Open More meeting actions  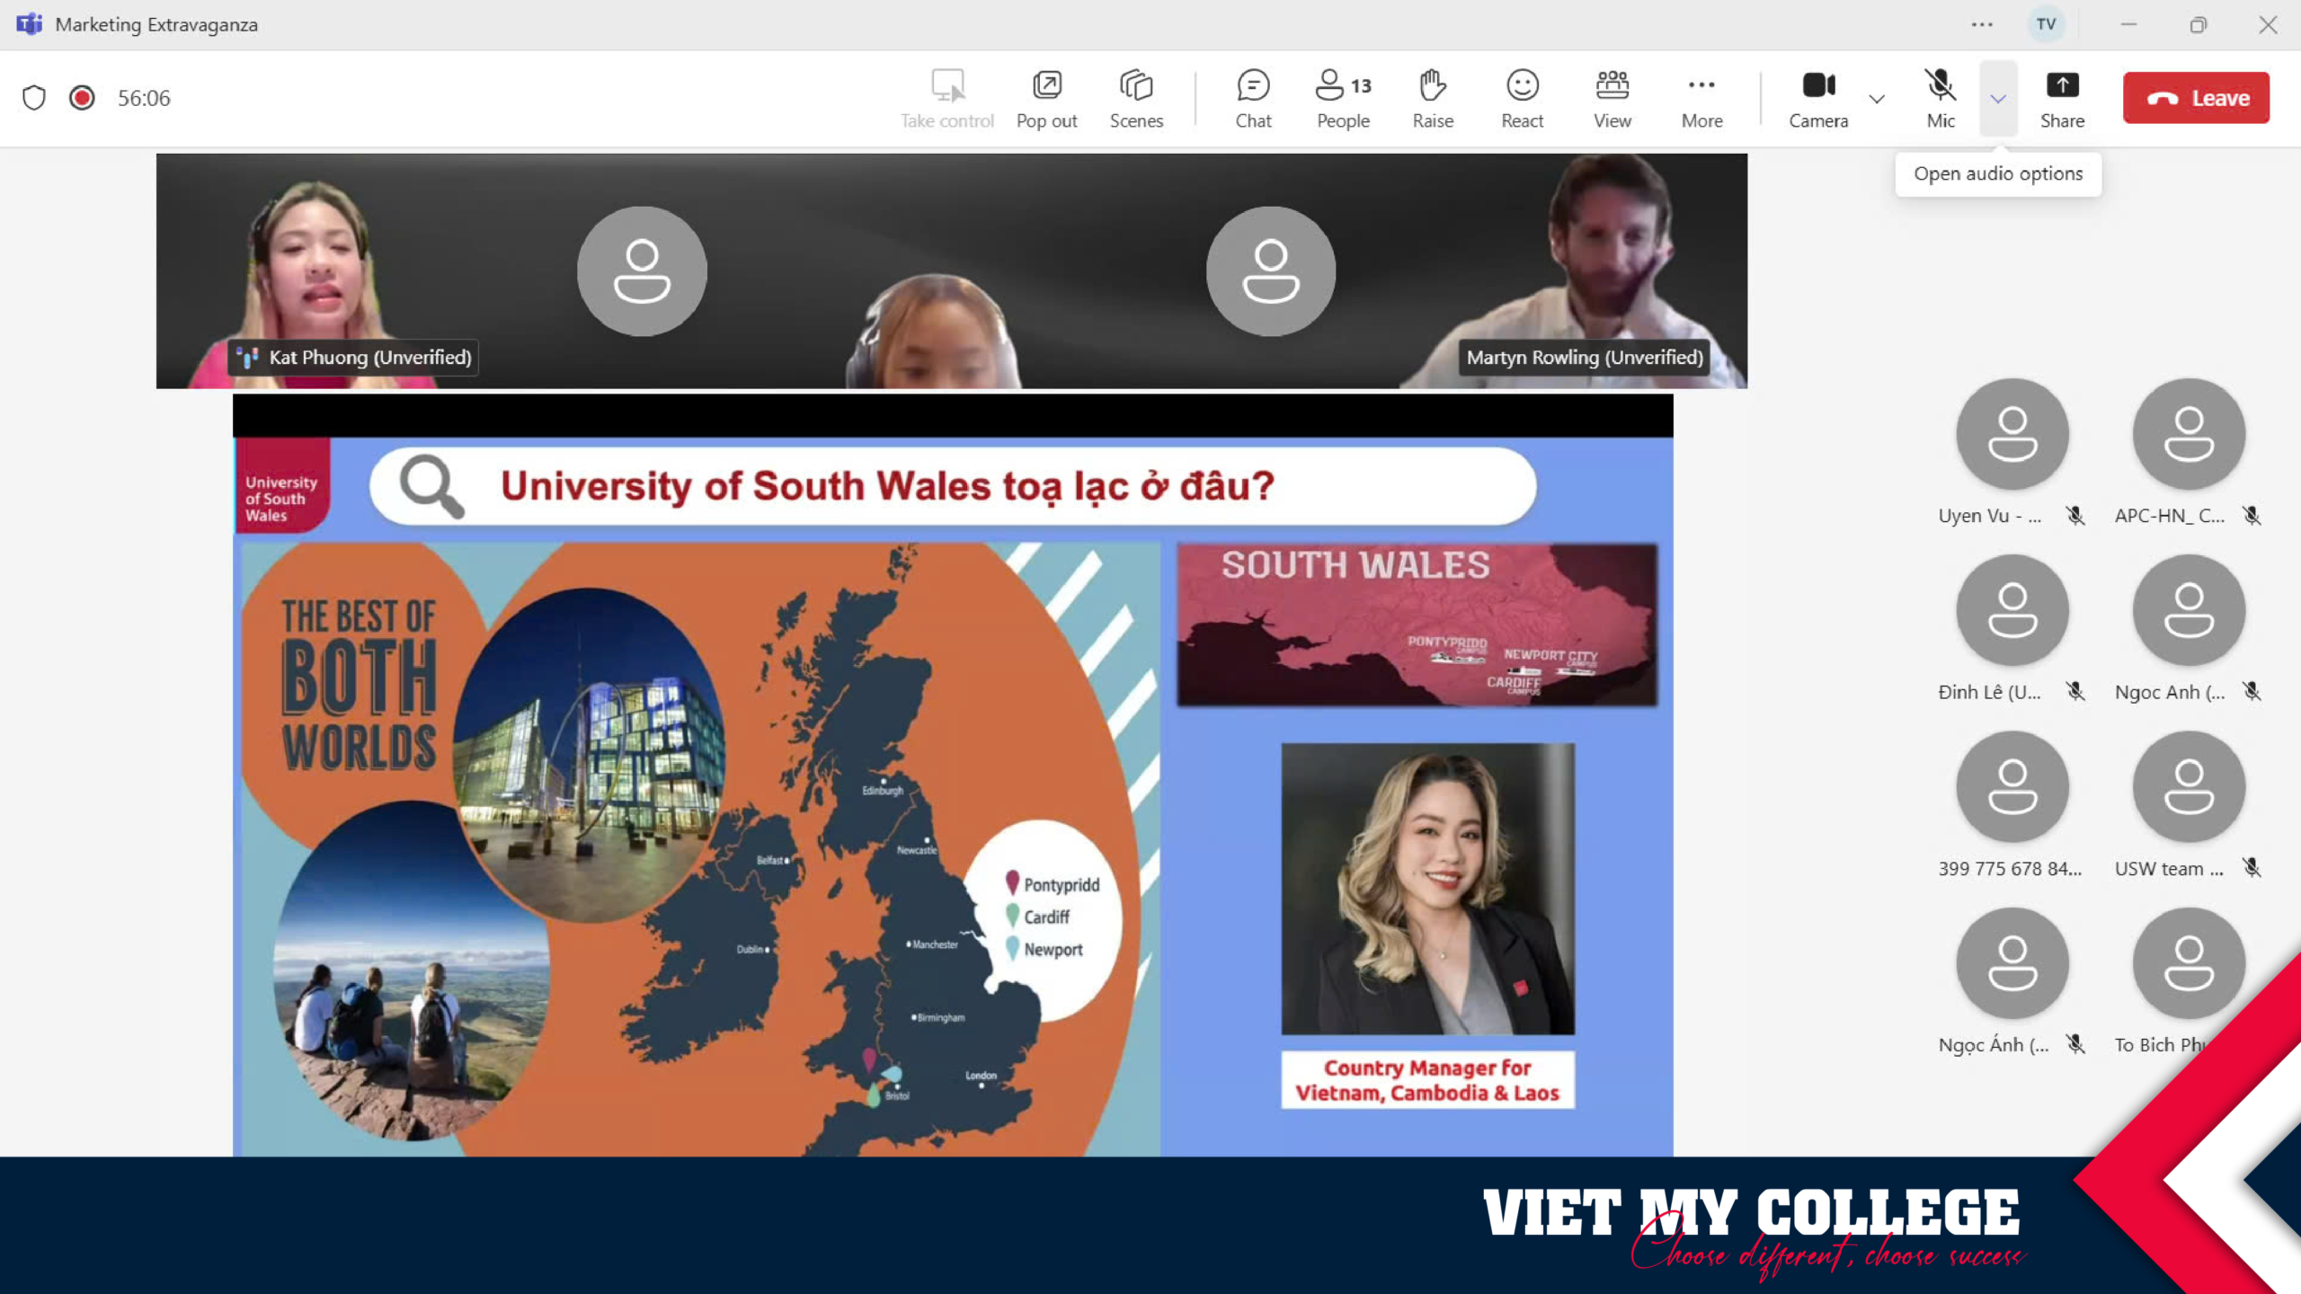tap(1701, 98)
